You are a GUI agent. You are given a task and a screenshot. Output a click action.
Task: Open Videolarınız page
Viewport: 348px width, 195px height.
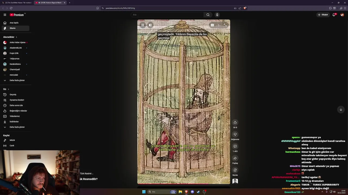[15, 116]
